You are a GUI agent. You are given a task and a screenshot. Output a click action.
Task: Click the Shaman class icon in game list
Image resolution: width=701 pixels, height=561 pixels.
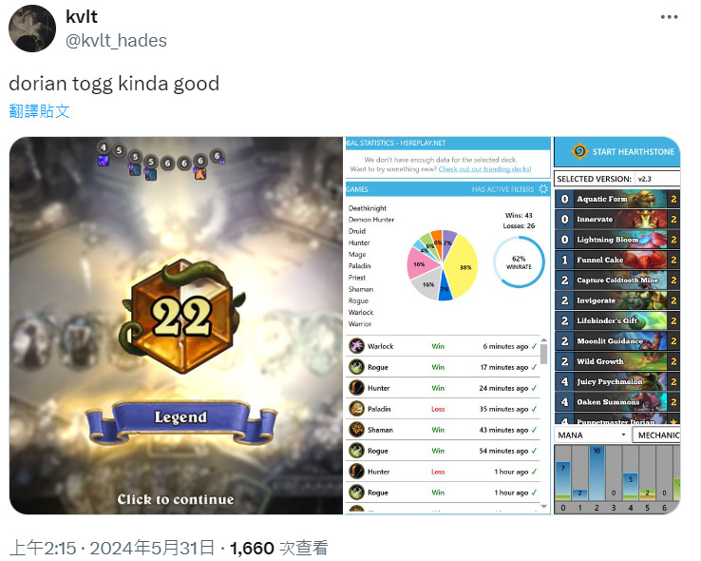(356, 430)
